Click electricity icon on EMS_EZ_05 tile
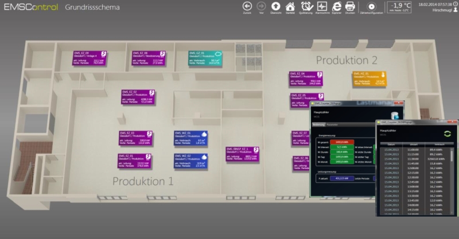Image resolution: width=459 pixels, height=239 pixels. point(321,96)
